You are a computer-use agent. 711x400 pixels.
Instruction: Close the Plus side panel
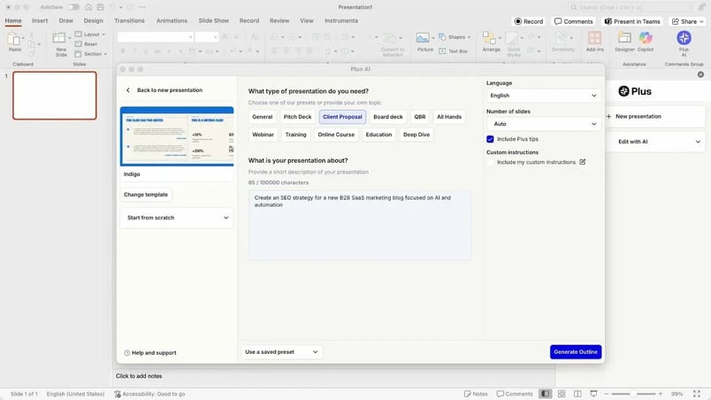700,74
